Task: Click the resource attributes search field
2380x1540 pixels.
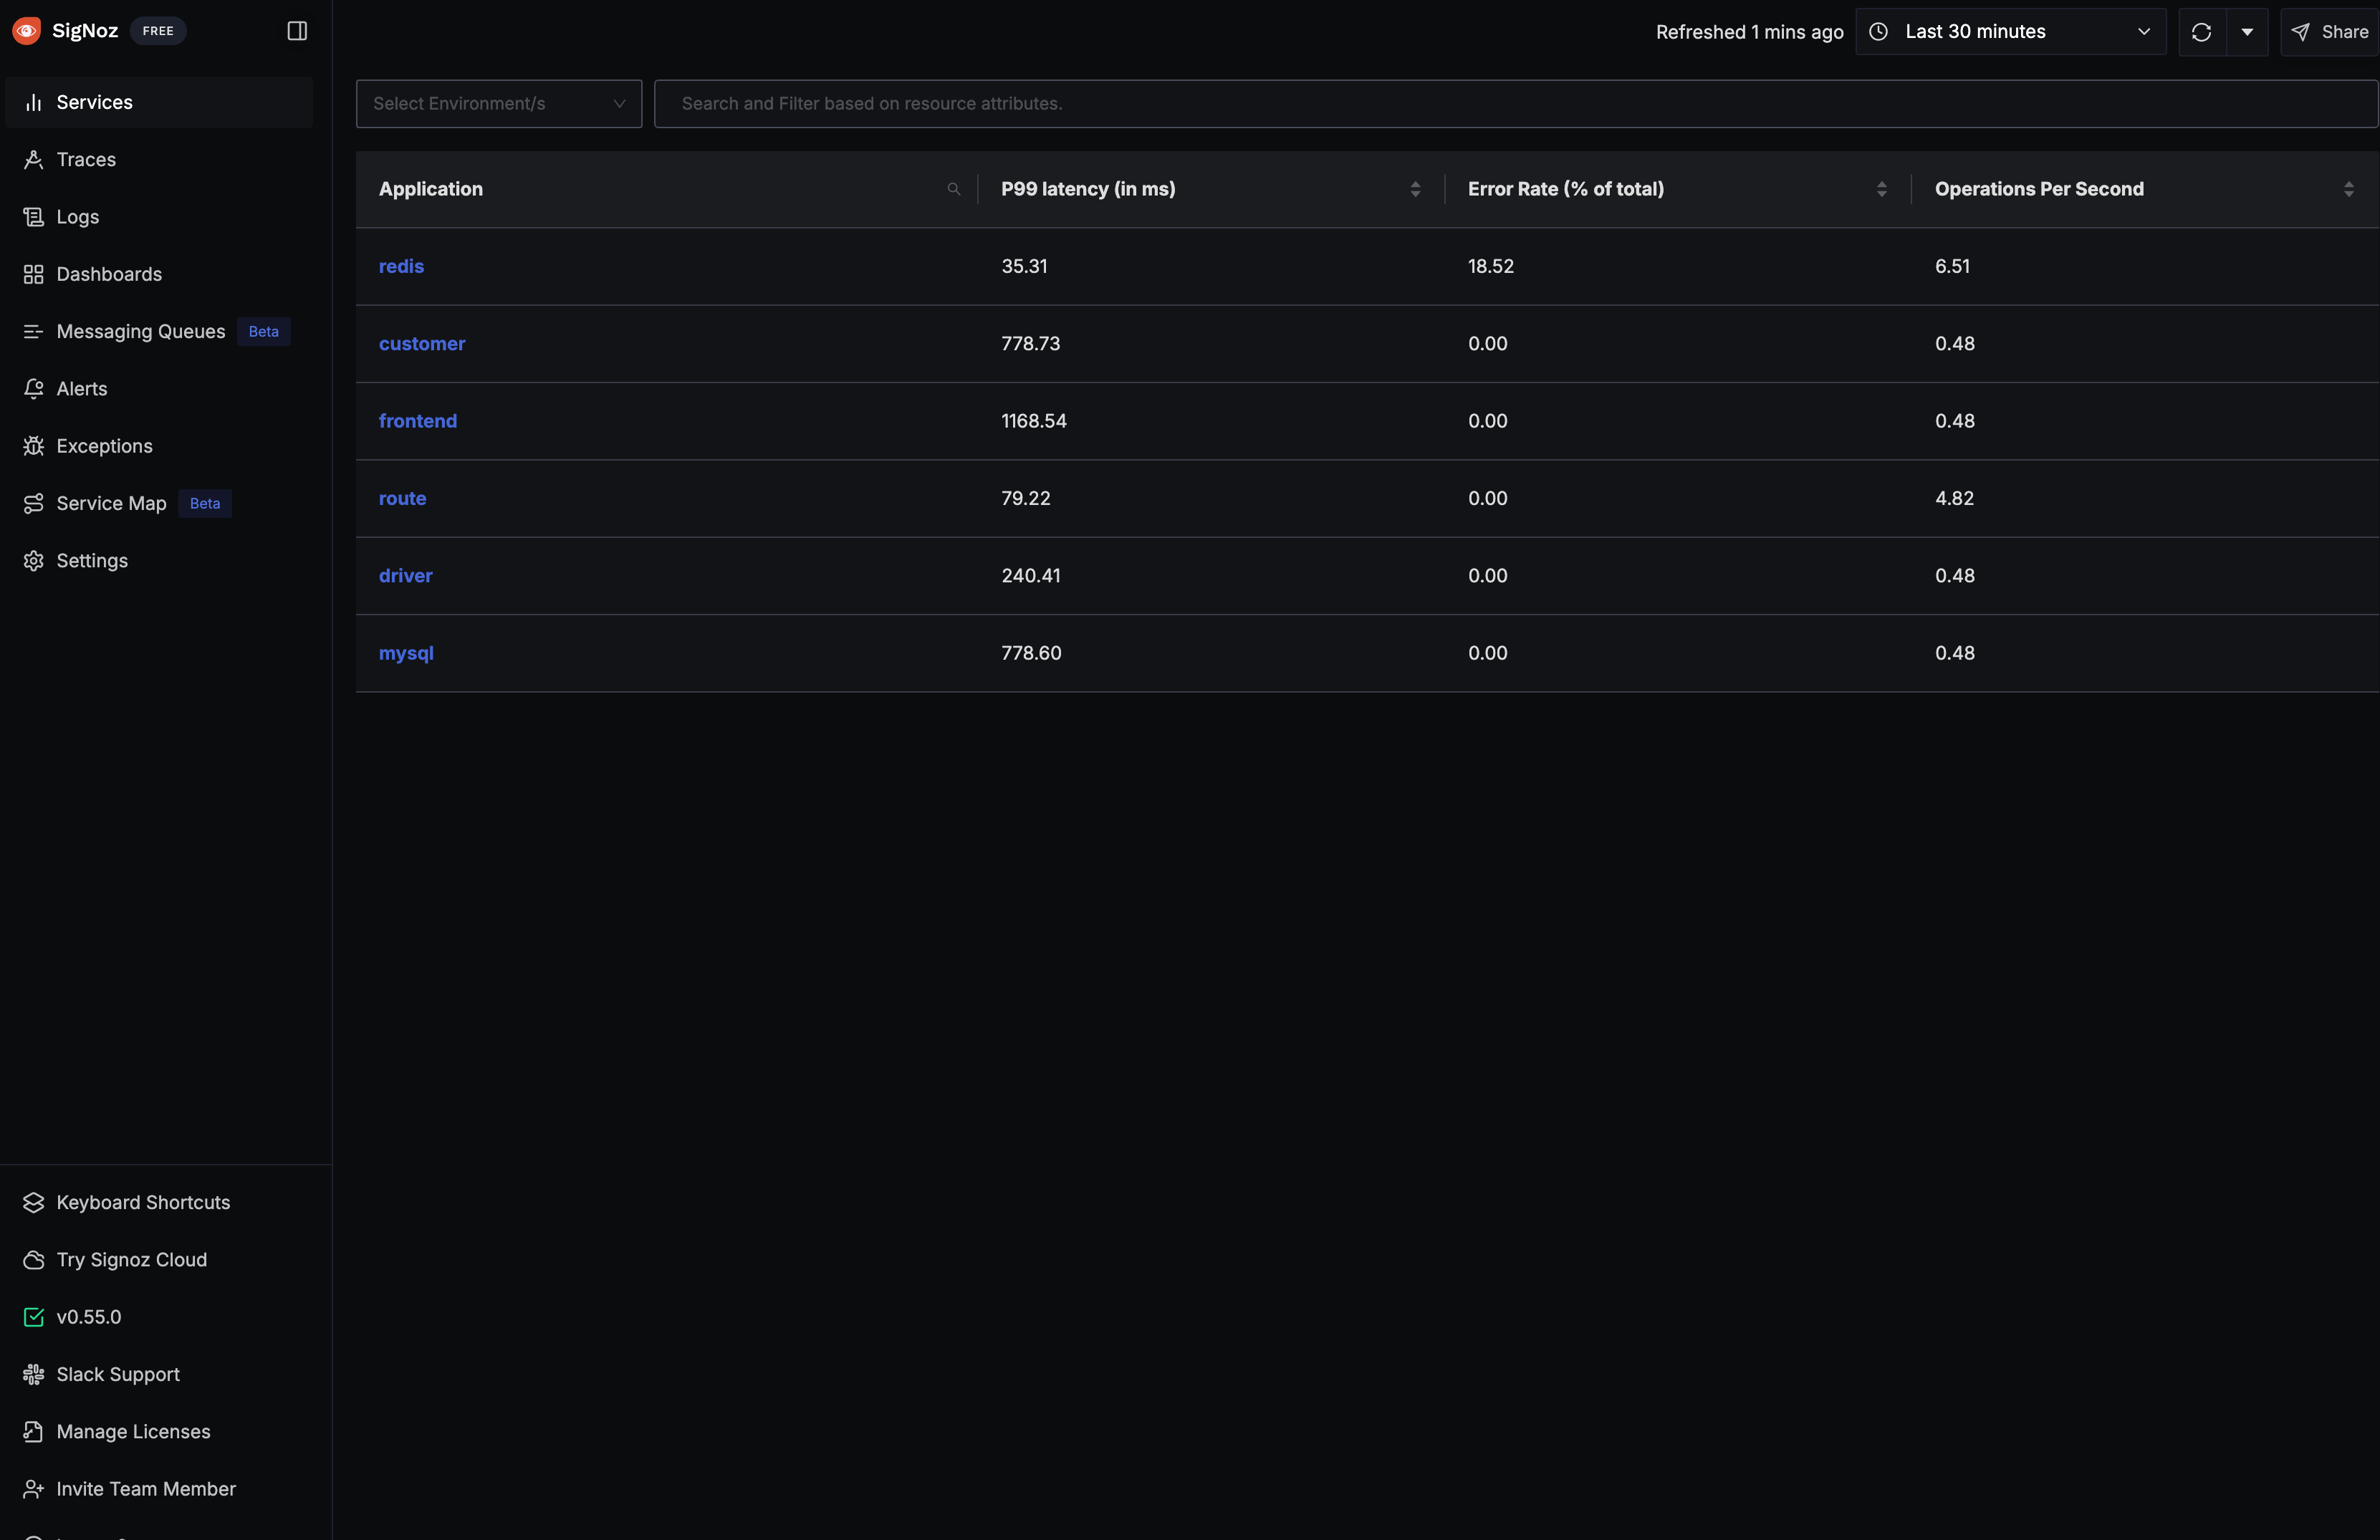Action: tap(1514, 104)
